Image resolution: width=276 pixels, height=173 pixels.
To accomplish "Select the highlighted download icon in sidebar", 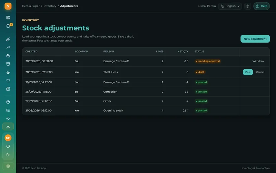I will pyautogui.click(x=8, y=127).
